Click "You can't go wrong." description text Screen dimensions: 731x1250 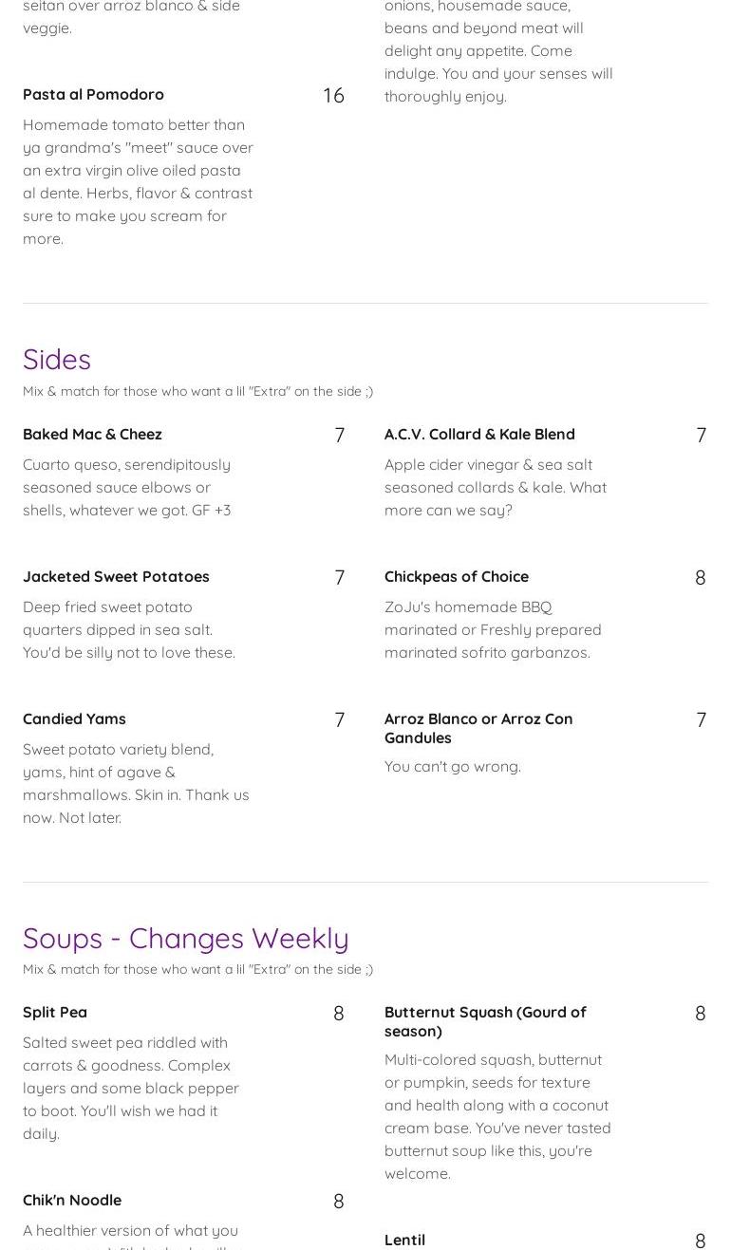(x=452, y=766)
